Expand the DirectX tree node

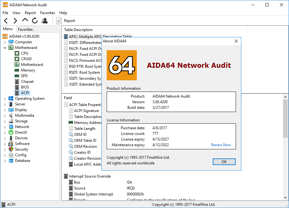click(5, 133)
